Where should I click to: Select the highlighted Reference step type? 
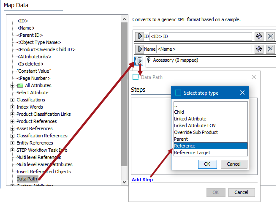coord(210,146)
